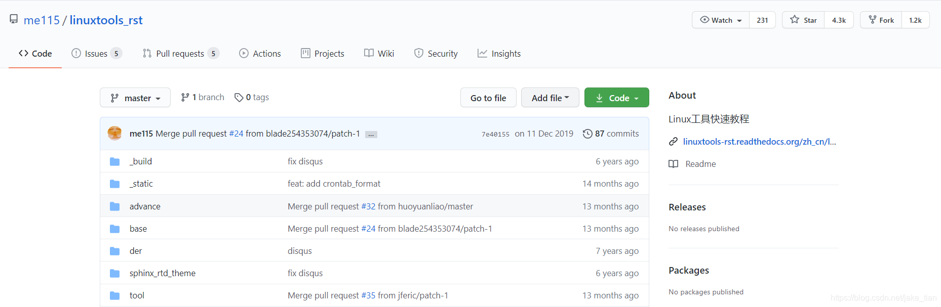Star this repository

point(803,20)
